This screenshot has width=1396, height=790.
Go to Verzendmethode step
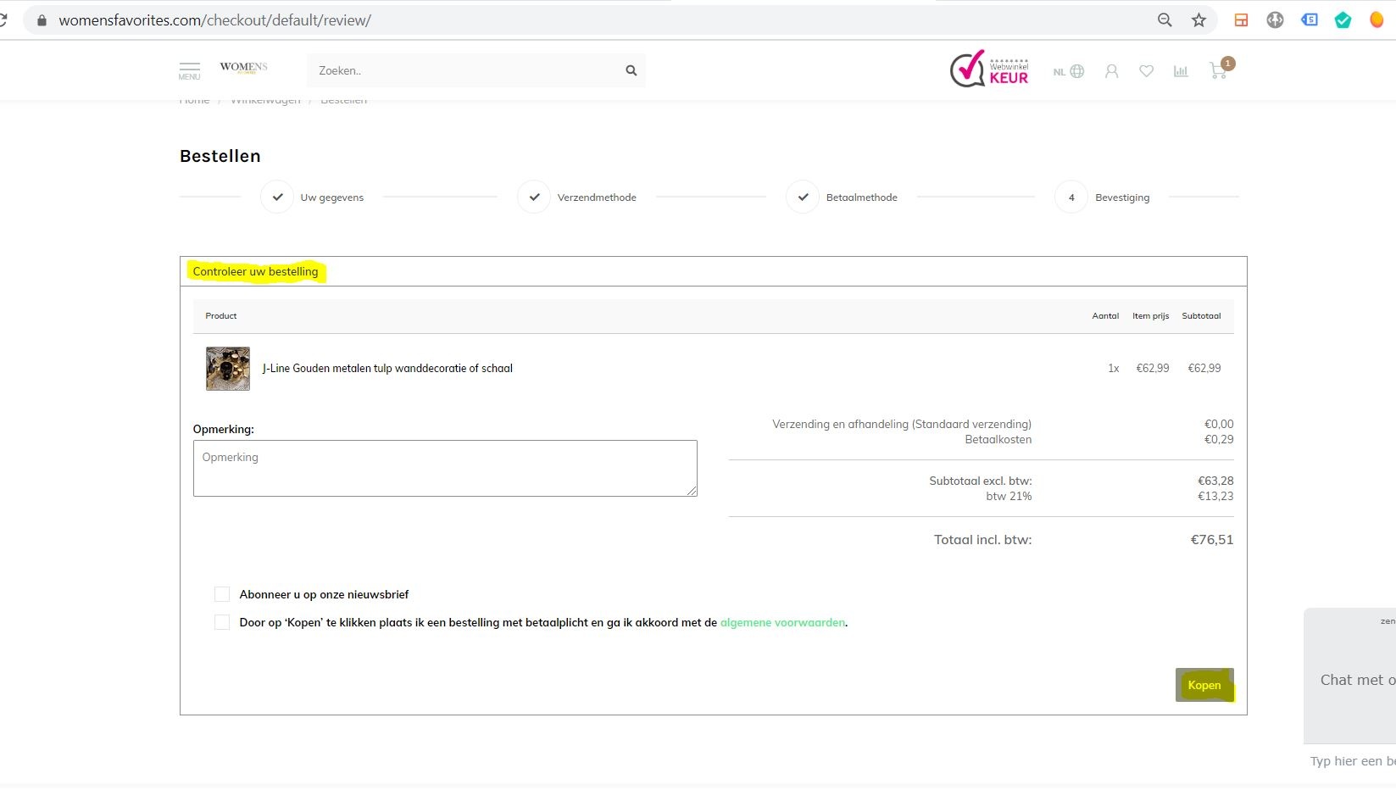[577, 197]
